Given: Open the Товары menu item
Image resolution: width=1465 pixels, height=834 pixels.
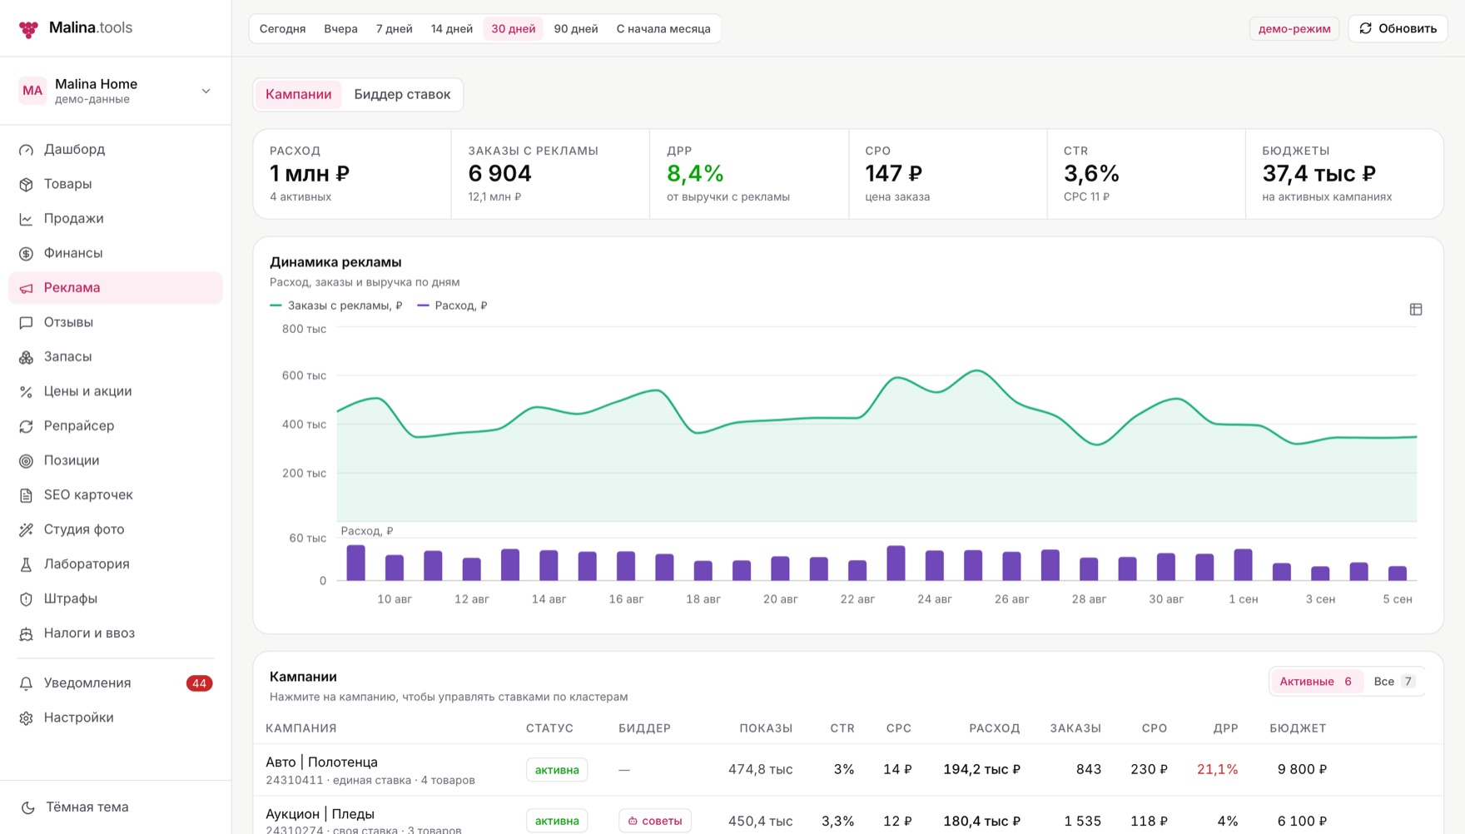Looking at the screenshot, I should click(x=116, y=184).
